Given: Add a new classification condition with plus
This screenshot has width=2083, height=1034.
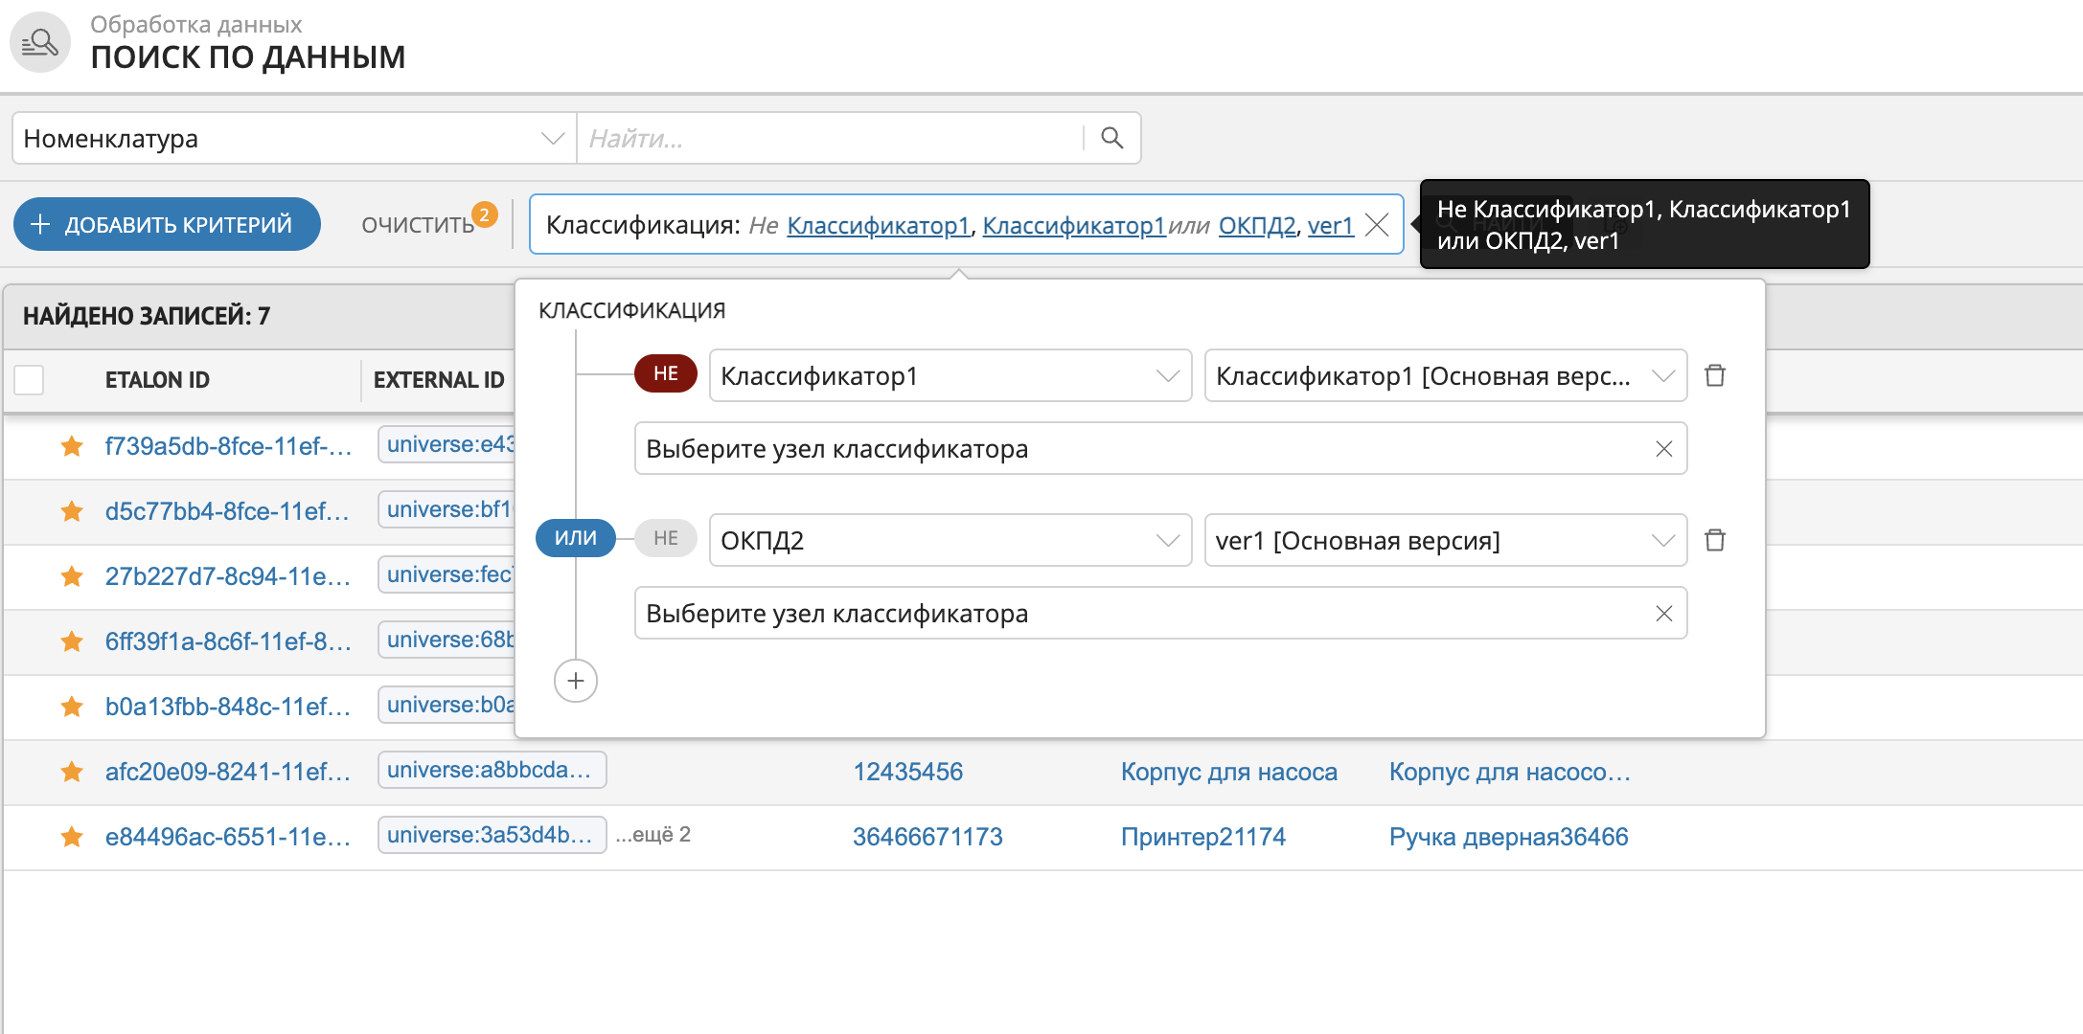Looking at the screenshot, I should tap(576, 681).
